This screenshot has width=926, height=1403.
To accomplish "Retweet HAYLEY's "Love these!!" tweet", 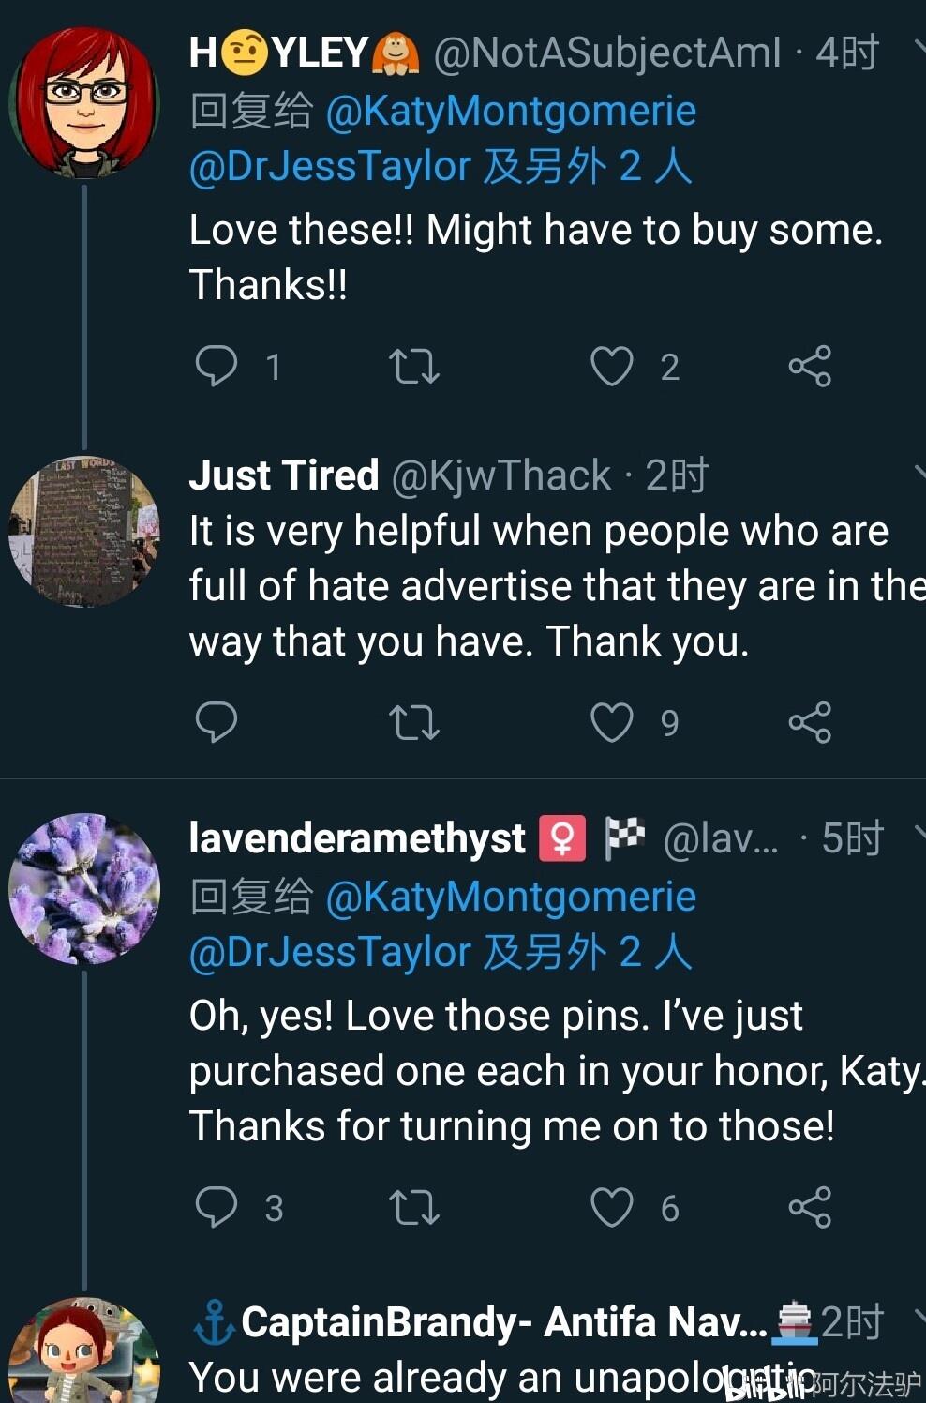I will 414,366.
